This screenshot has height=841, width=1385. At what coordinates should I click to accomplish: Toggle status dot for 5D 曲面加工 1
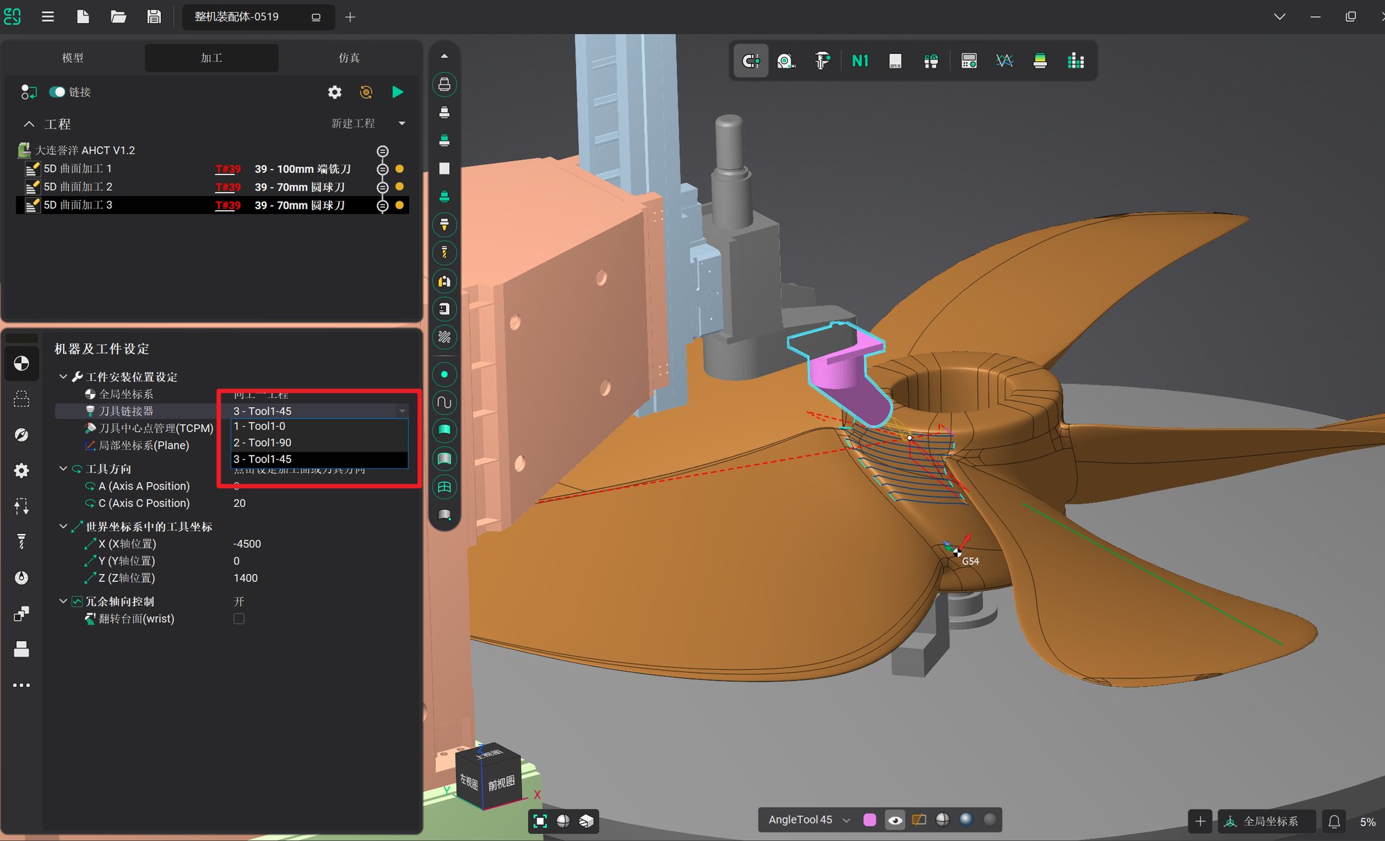tap(400, 169)
